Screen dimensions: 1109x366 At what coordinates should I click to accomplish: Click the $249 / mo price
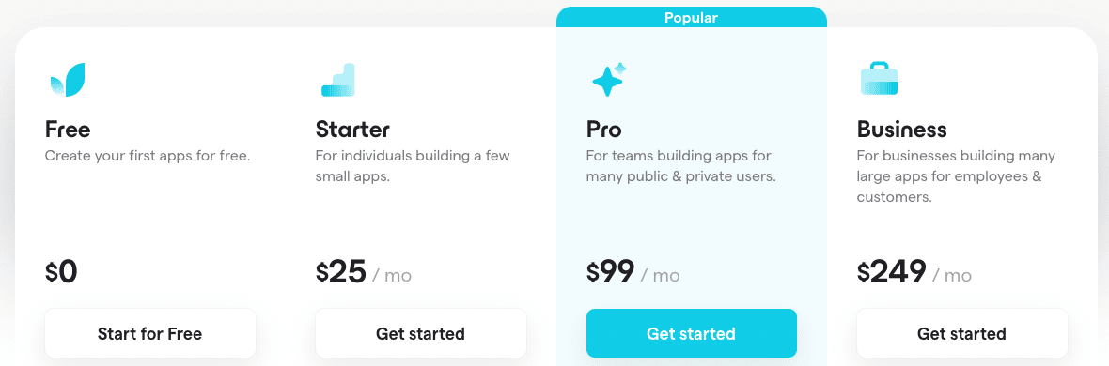coord(914,272)
